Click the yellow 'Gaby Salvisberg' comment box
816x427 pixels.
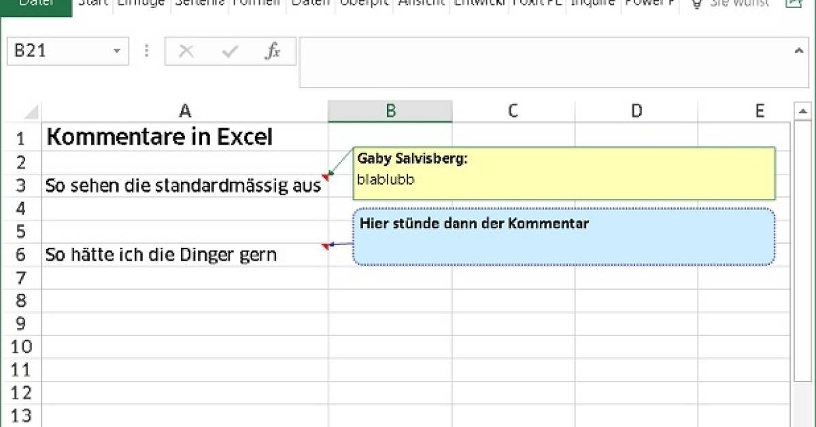(x=564, y=173)
